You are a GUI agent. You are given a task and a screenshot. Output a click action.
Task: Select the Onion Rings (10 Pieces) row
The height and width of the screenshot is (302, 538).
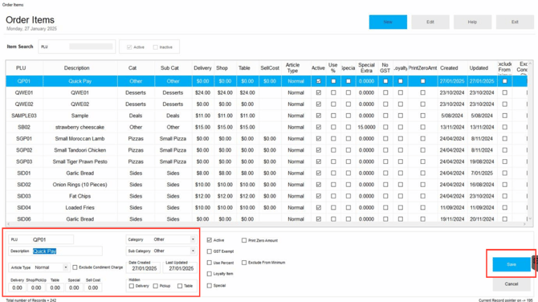tap(267, 185)
